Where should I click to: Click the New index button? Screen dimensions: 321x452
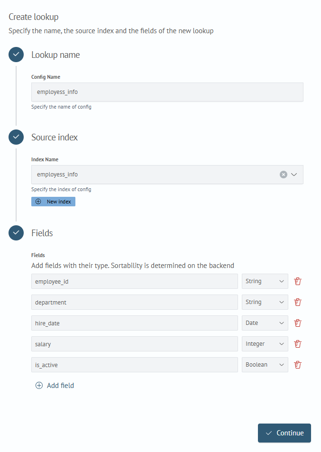[x=53, y=202]
